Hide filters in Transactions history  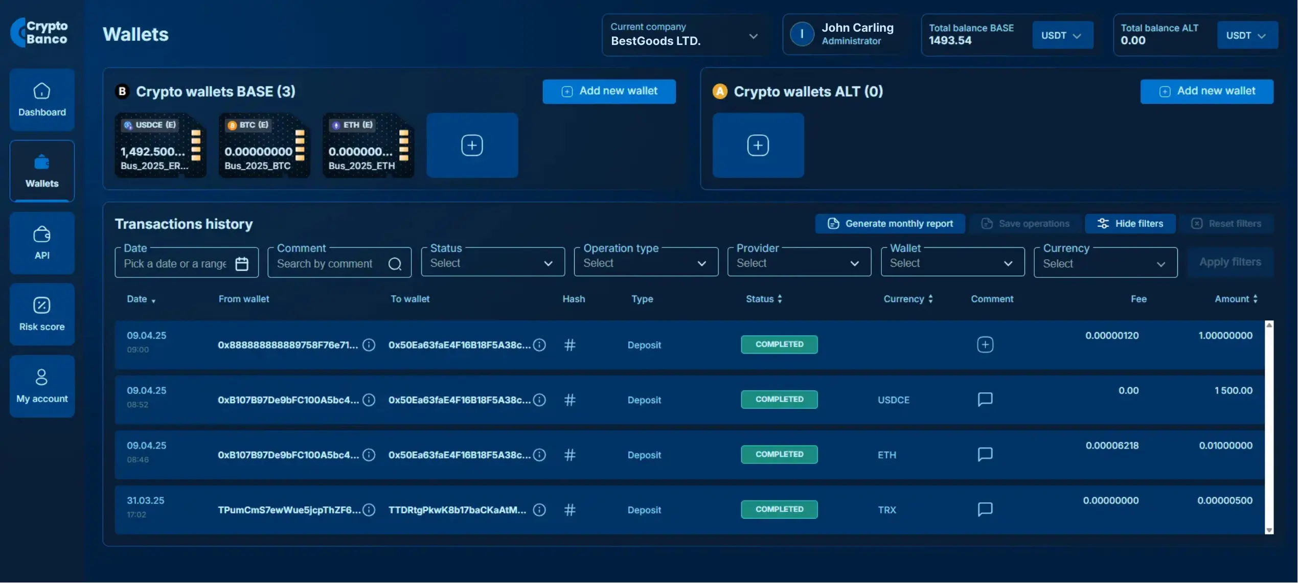point(1130,224)
